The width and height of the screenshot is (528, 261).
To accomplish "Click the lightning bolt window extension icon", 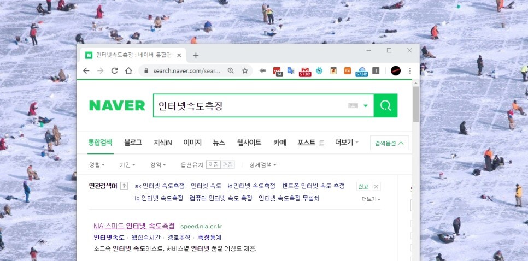I will [x=333, y=70].
